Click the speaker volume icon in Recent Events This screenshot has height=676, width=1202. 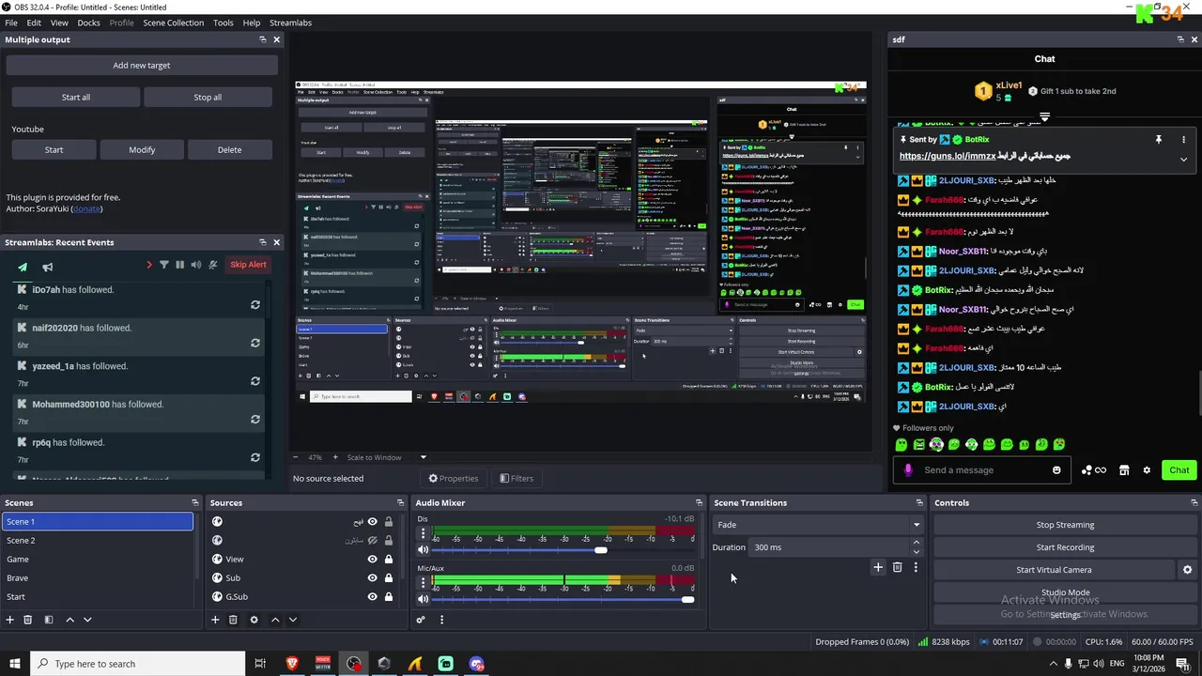point(196,265)
